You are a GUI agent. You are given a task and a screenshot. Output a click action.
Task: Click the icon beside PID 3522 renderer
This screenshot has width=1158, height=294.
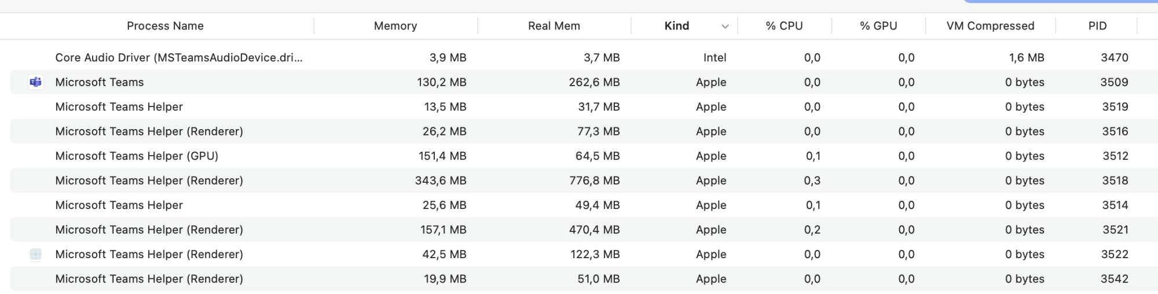[36, 254]
